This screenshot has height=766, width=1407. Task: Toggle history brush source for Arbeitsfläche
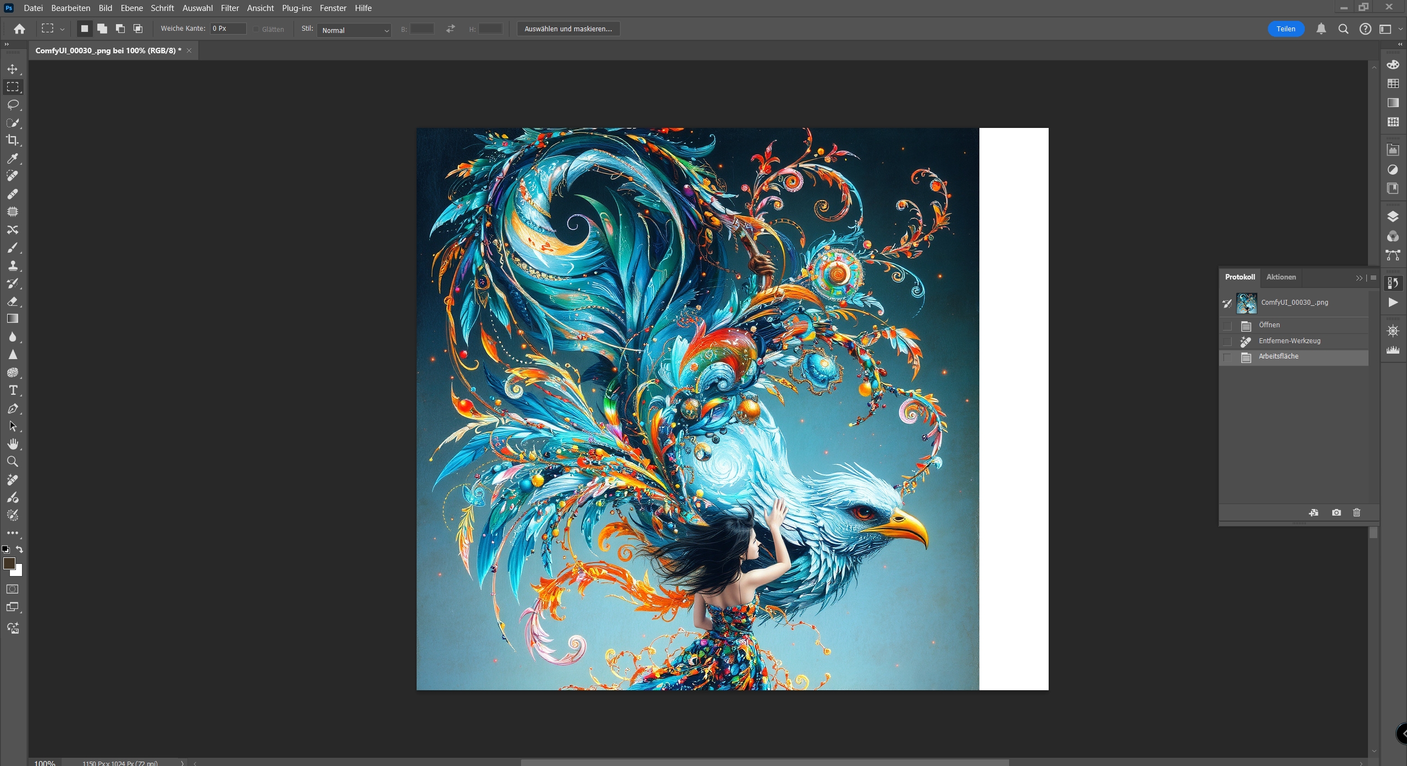1227,357
